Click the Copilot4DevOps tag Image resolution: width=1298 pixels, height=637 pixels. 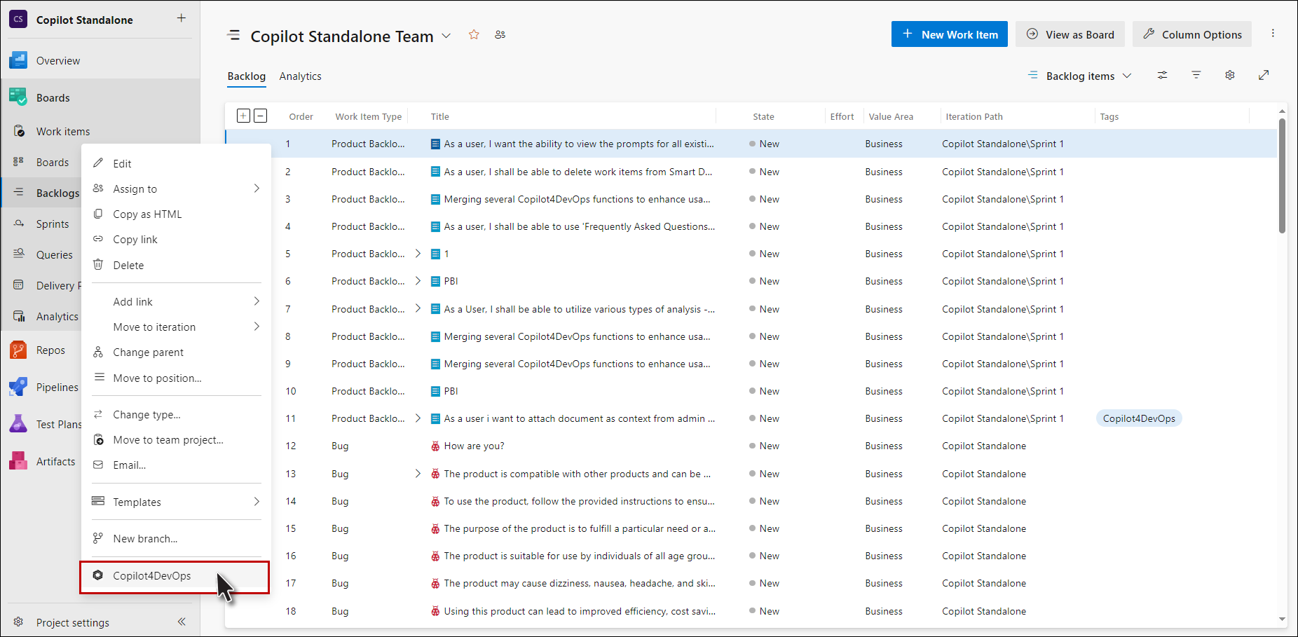click(x=1139, y=418)
